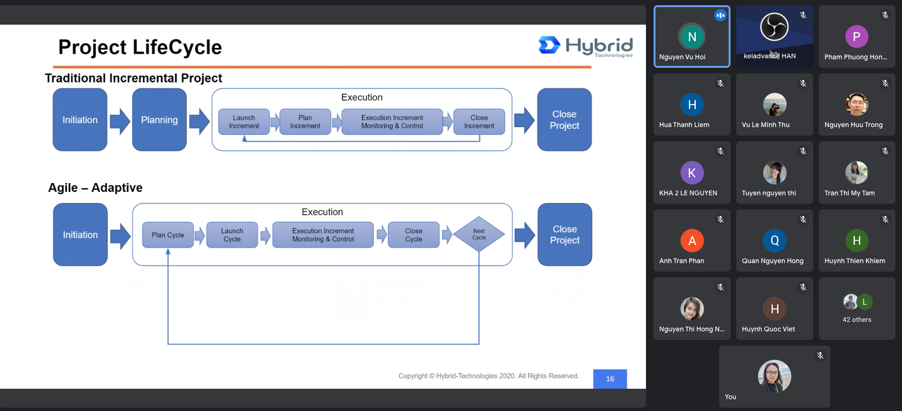
Task: Click the 'Traditional Incremental Project' heading
Action: click(x=133, y=78)
